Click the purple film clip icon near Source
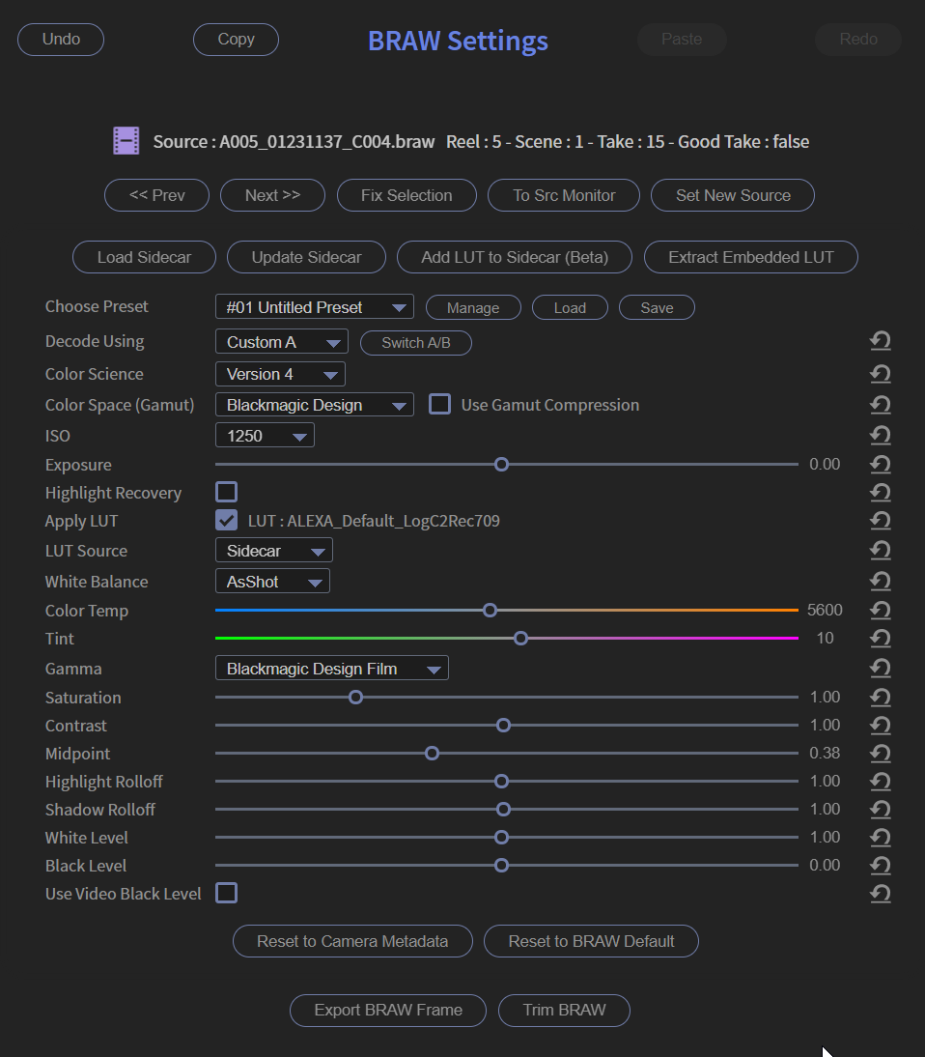This screenshot has height=1057, width=925. click(126, 140)
